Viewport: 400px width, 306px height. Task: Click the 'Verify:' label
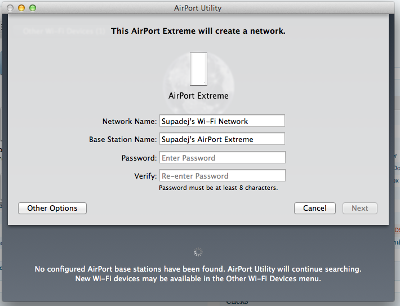(145, 176)
